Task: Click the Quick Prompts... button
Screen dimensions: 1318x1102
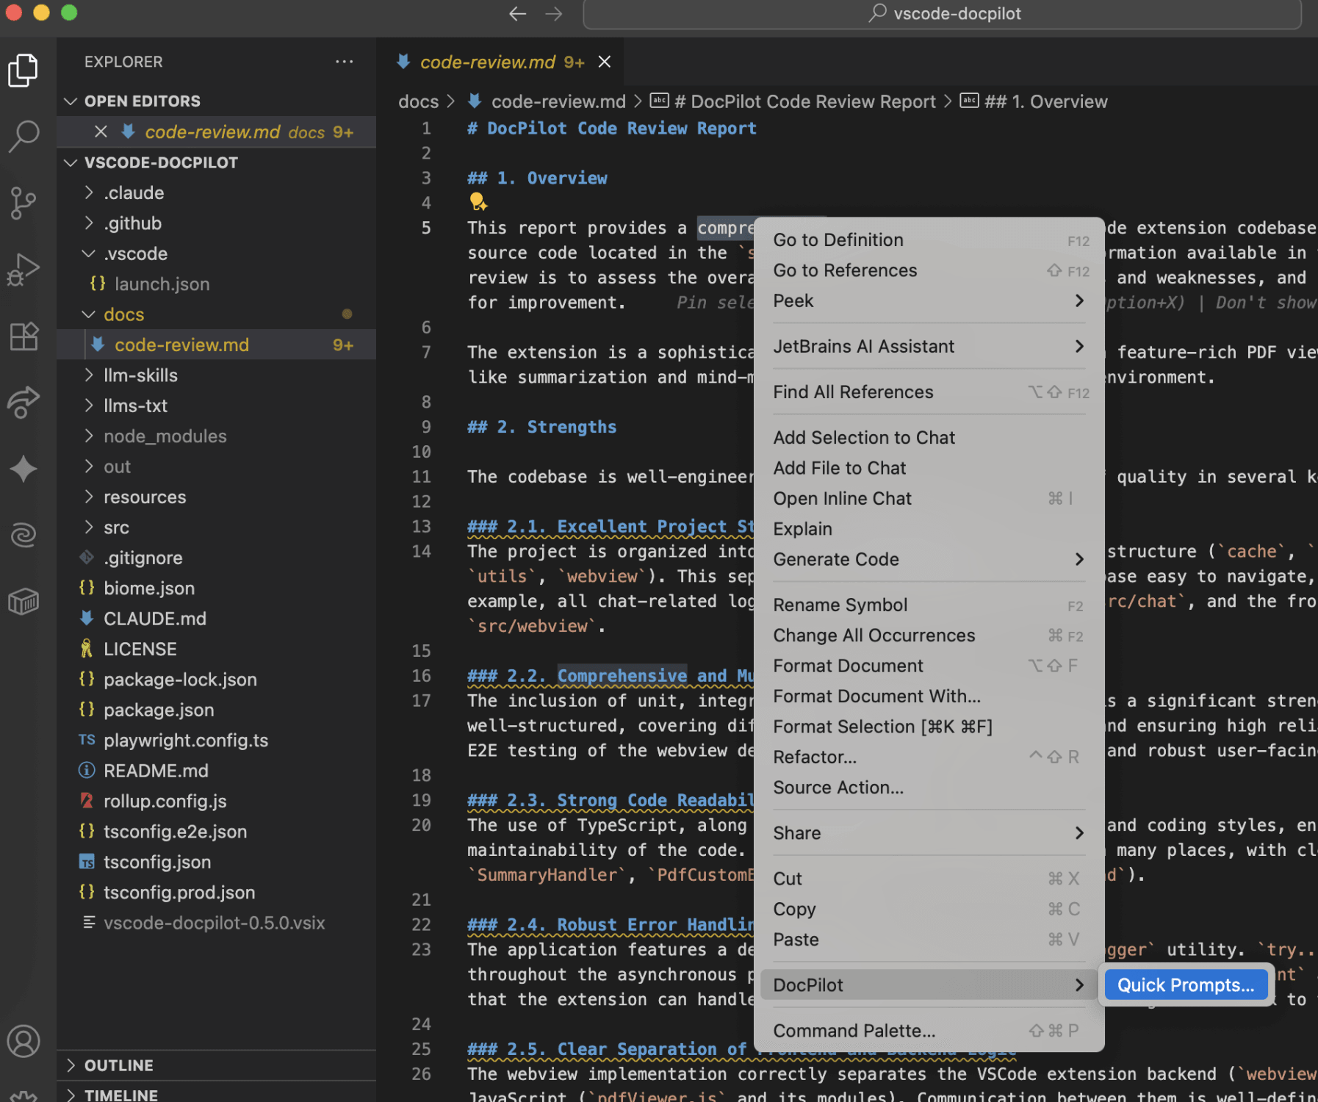Action: (x=1184, y=984)
